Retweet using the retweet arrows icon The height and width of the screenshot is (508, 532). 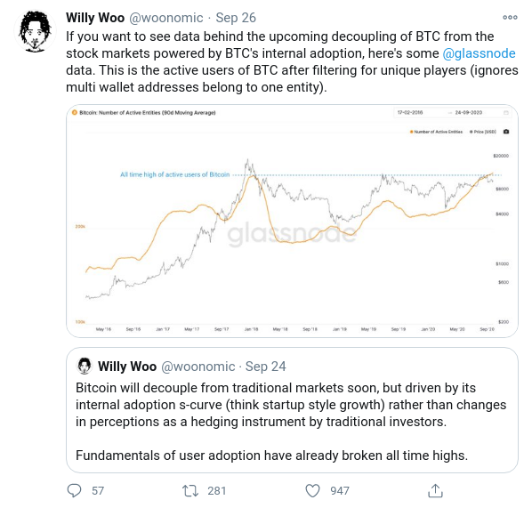tap(190, 491)
